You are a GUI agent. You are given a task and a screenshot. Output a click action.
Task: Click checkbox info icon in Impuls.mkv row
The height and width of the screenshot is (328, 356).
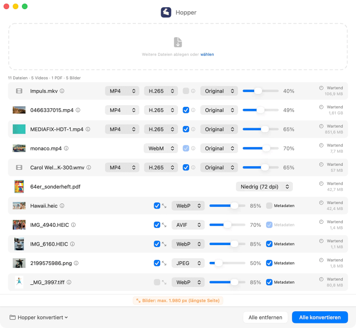193,91
